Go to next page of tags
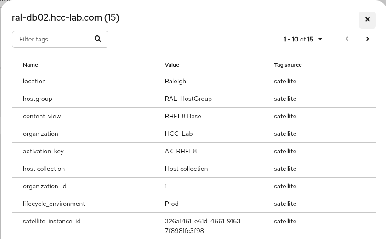The height and width of the screenshot is (239, 386). tap(367, 39)
